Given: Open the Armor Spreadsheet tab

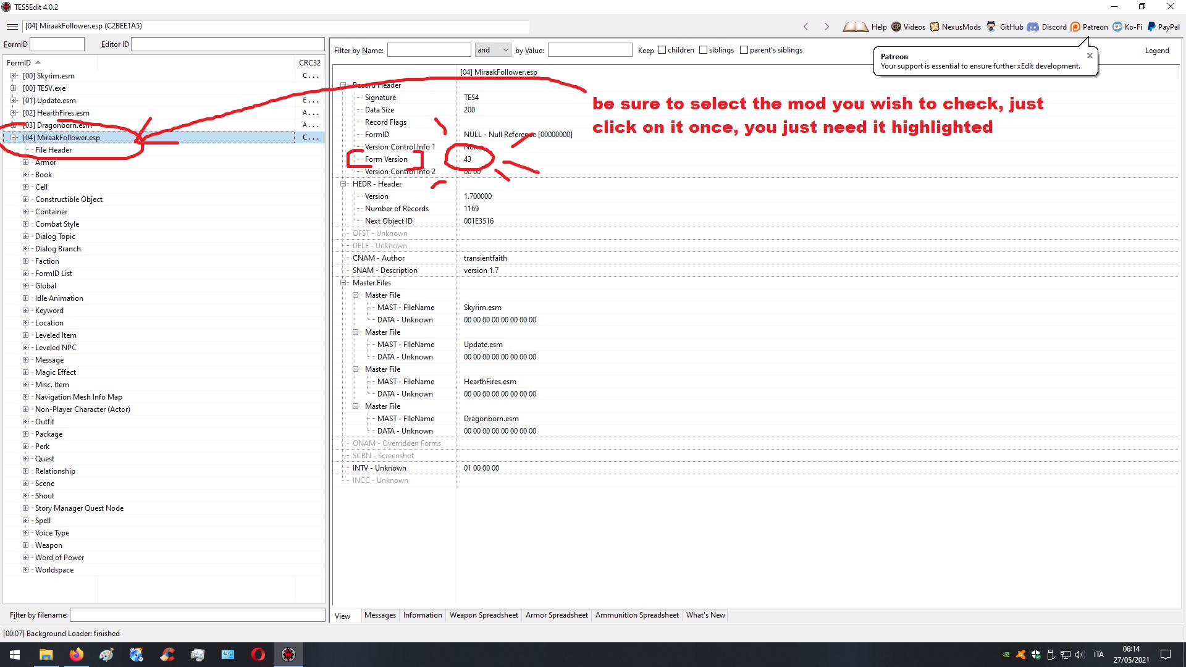Looking at the screenshot, I should [557, 615].
